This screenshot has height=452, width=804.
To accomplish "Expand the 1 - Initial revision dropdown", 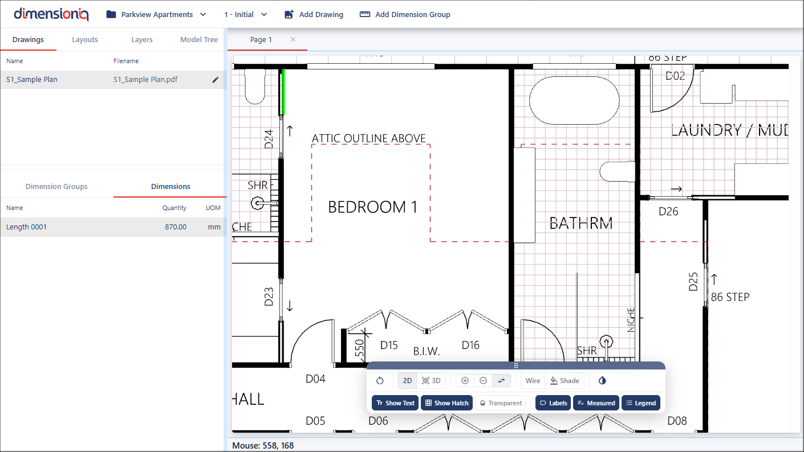I will (246, 15).
